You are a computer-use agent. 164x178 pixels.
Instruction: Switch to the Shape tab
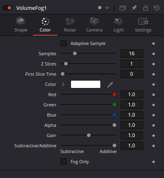(21, 25)
